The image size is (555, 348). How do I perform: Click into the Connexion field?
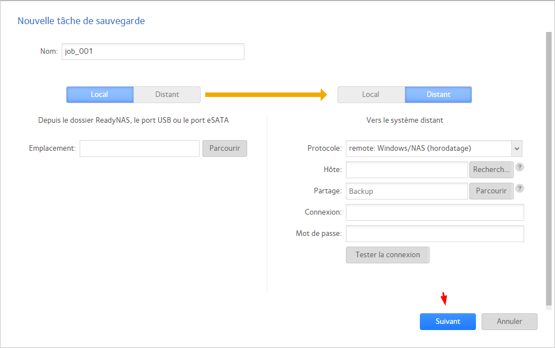(x=435, y=212)
